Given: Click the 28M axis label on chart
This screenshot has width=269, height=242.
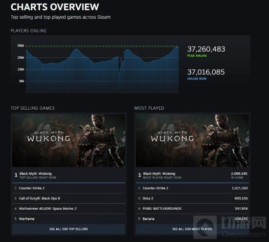Looking at the screenshot, I should (21, 57).
